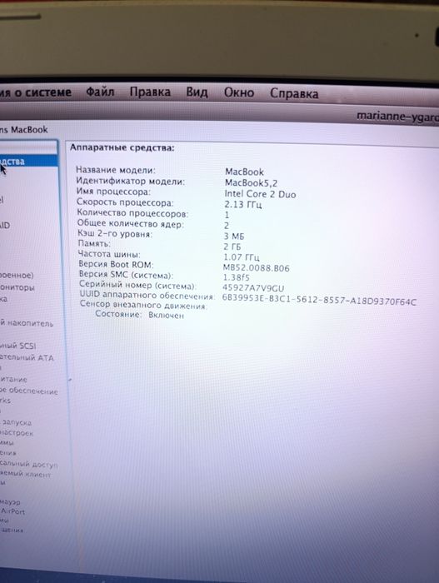
Task: Click the 'ns MacBook' header text
Action: tap(24, 130)
